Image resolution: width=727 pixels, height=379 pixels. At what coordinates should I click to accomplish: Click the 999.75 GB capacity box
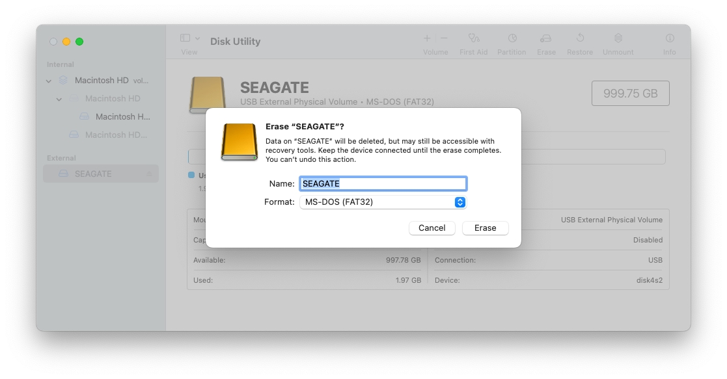[x=631, y=93]
